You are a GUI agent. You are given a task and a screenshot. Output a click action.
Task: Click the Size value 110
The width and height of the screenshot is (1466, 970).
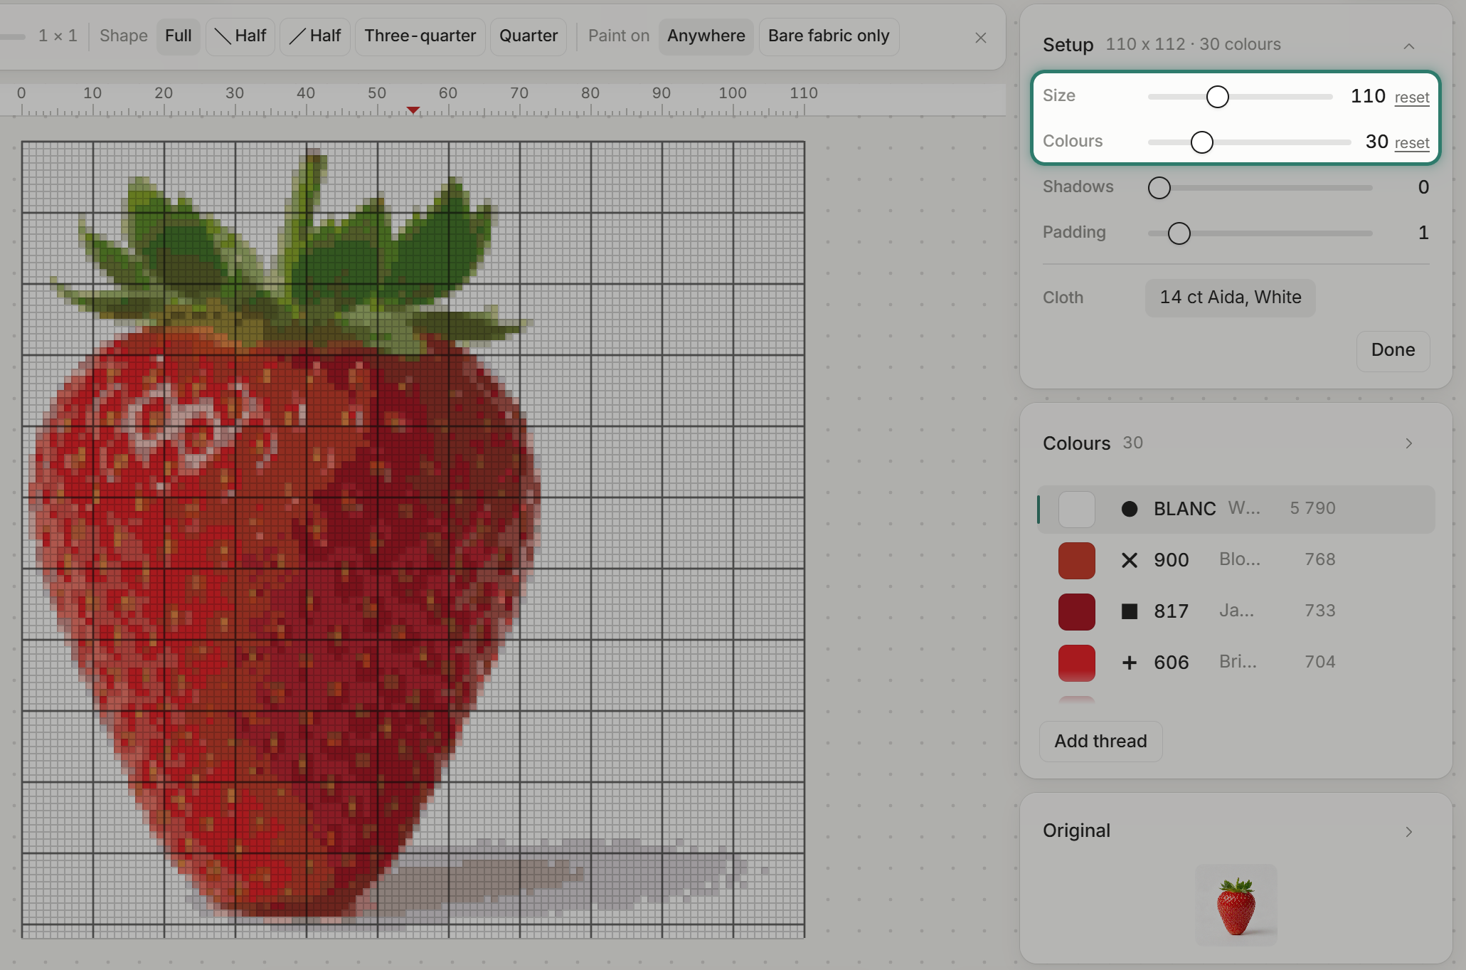click(1368, 96)
